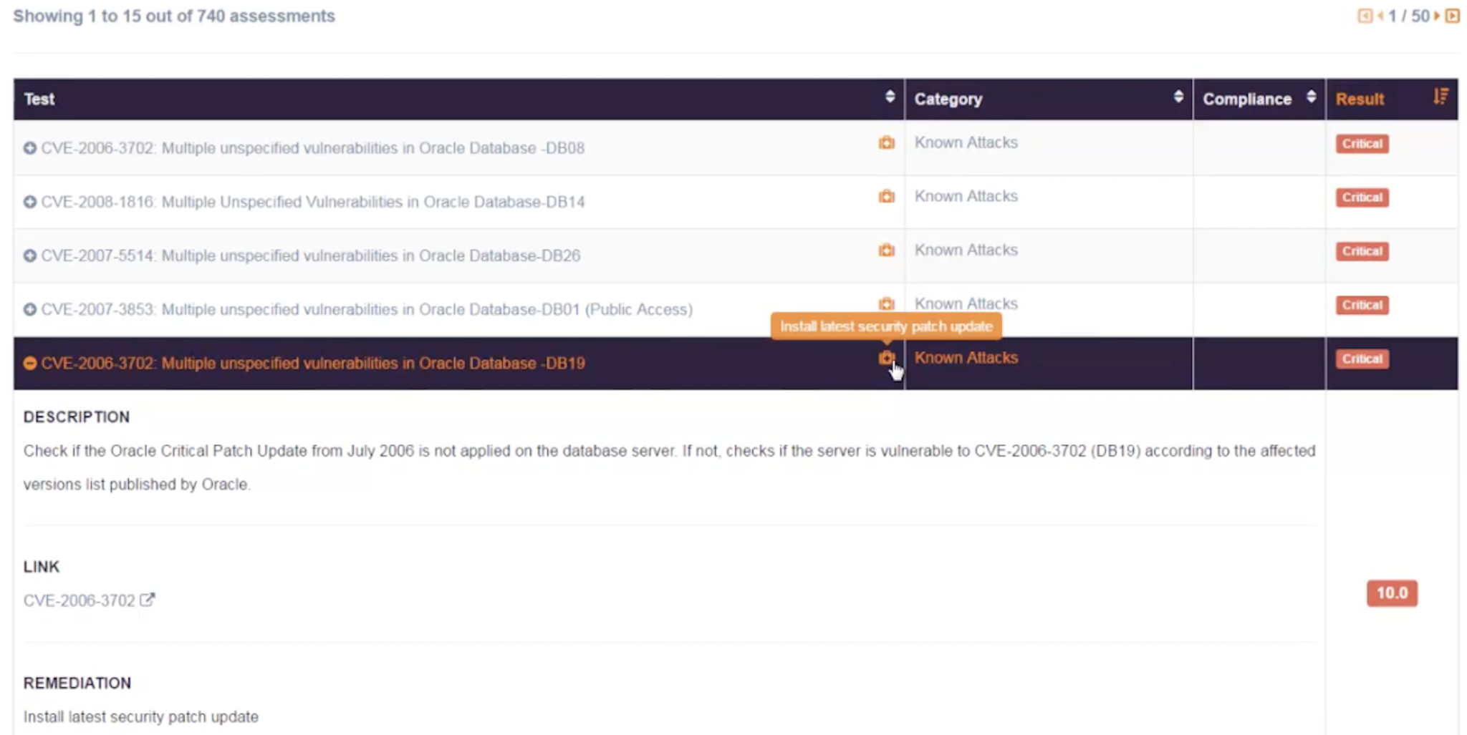Click the 10.0 severity score badge

tap(1392, 593)
